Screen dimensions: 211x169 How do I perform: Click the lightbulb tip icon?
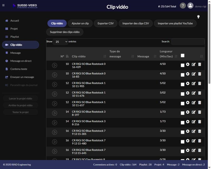click(x=198, y=17)
